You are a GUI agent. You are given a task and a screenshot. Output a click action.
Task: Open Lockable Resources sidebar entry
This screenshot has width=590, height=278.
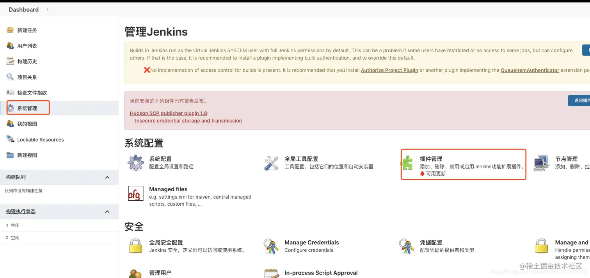(41, 139)
